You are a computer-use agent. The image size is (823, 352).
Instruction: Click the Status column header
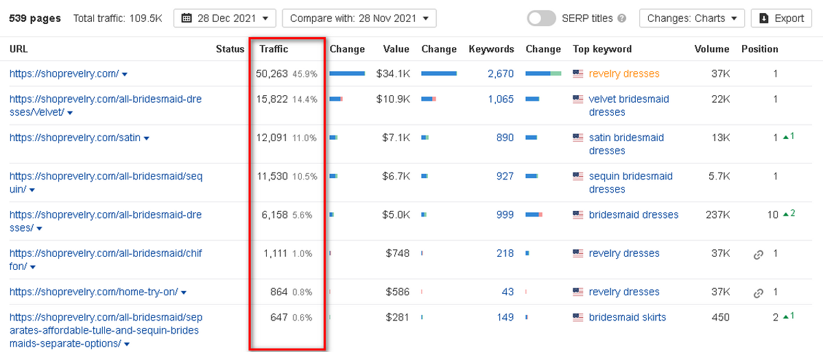(230, 49)
